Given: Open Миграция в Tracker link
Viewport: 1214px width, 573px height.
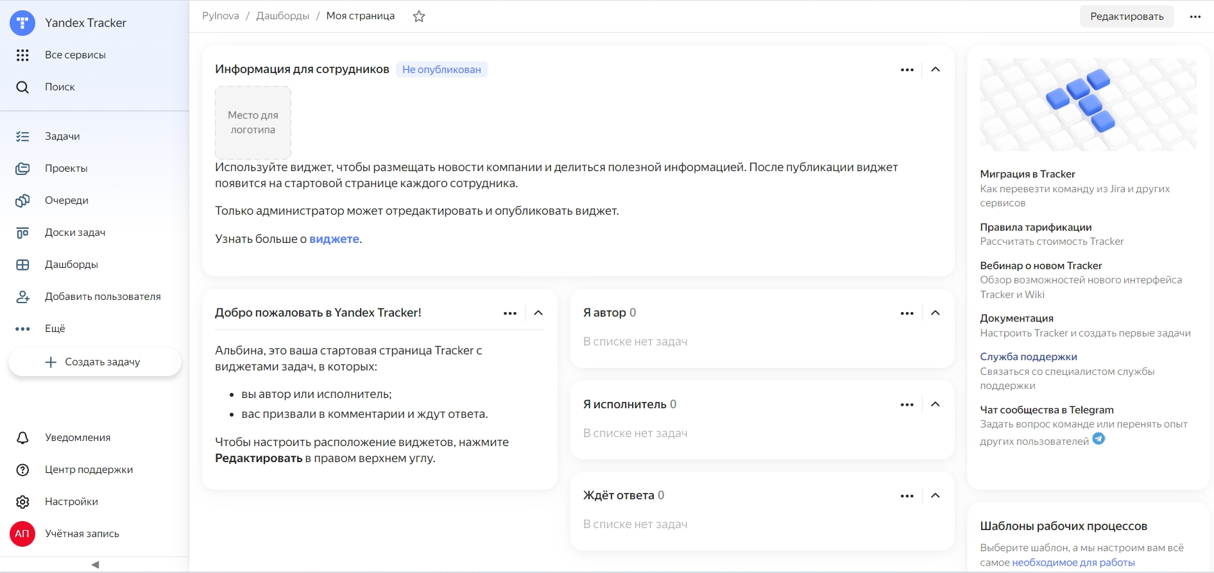Looking at the screenshot, I should point(1027,174).
